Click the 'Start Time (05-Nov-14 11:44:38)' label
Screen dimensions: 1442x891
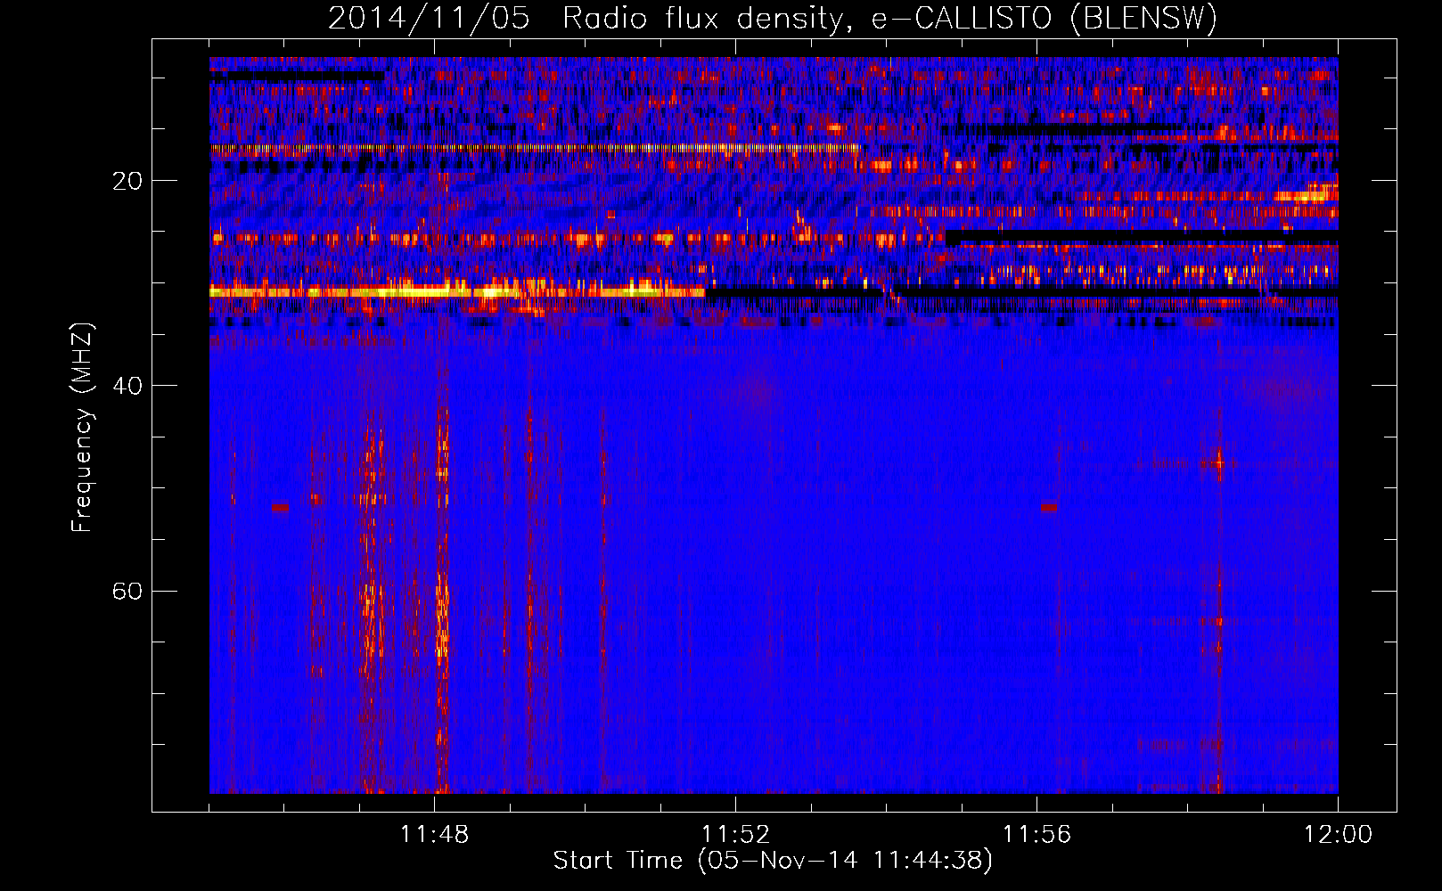773,861
